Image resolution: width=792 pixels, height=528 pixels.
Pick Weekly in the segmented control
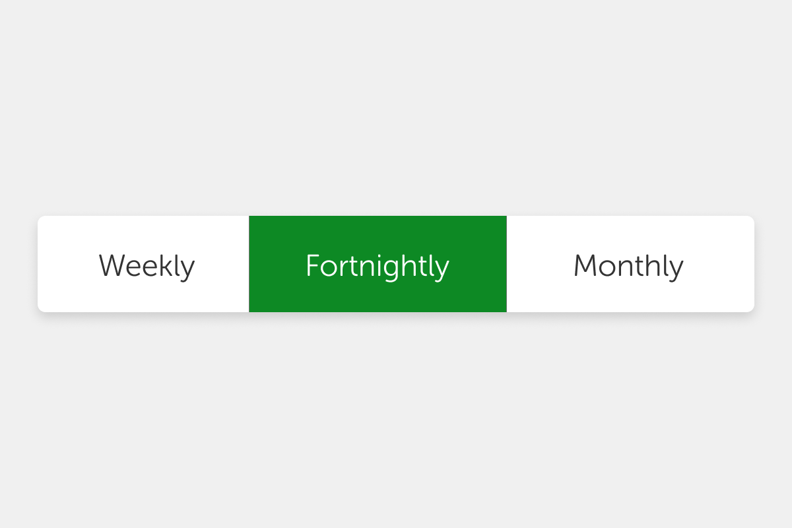[x=147, y=265]
